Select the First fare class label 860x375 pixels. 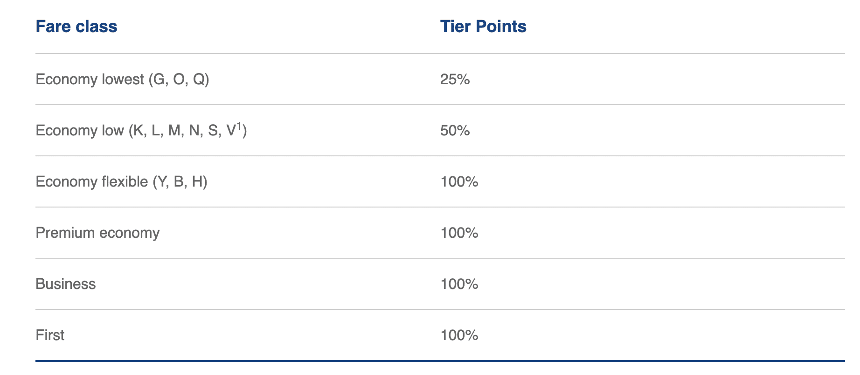[x=50, y=335]
